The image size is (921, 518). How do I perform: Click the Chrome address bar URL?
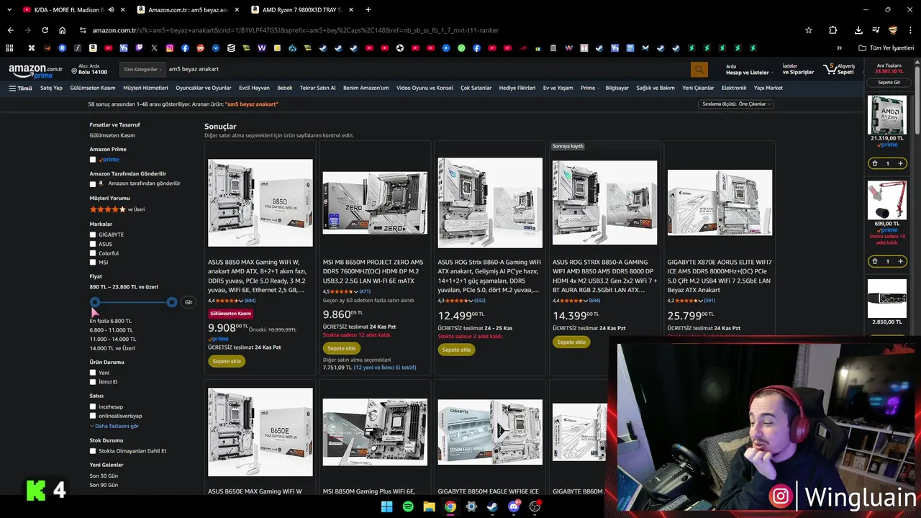coord(295,30)
